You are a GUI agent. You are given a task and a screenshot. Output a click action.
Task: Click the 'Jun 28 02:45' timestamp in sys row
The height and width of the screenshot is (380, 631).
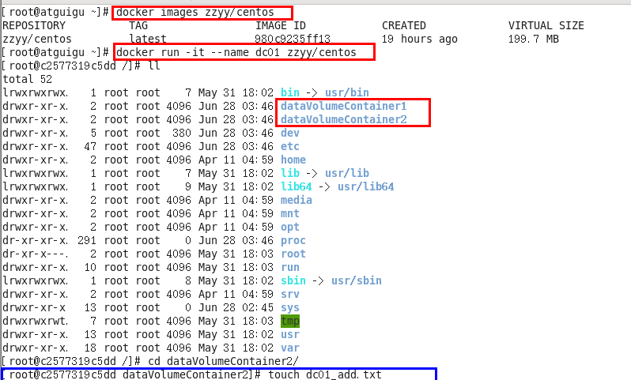(236, 307)
